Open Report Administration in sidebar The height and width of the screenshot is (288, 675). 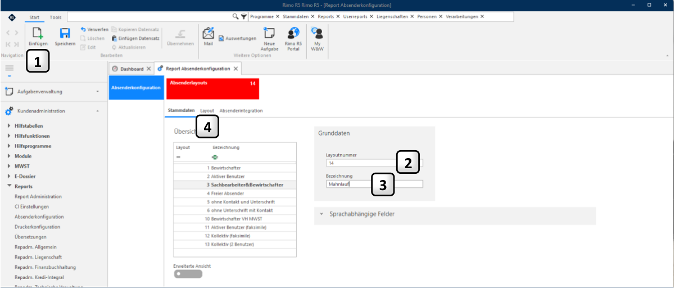click(38, 196)
